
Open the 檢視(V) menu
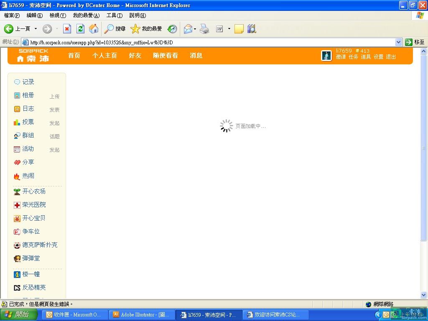[x=58, y=15]
